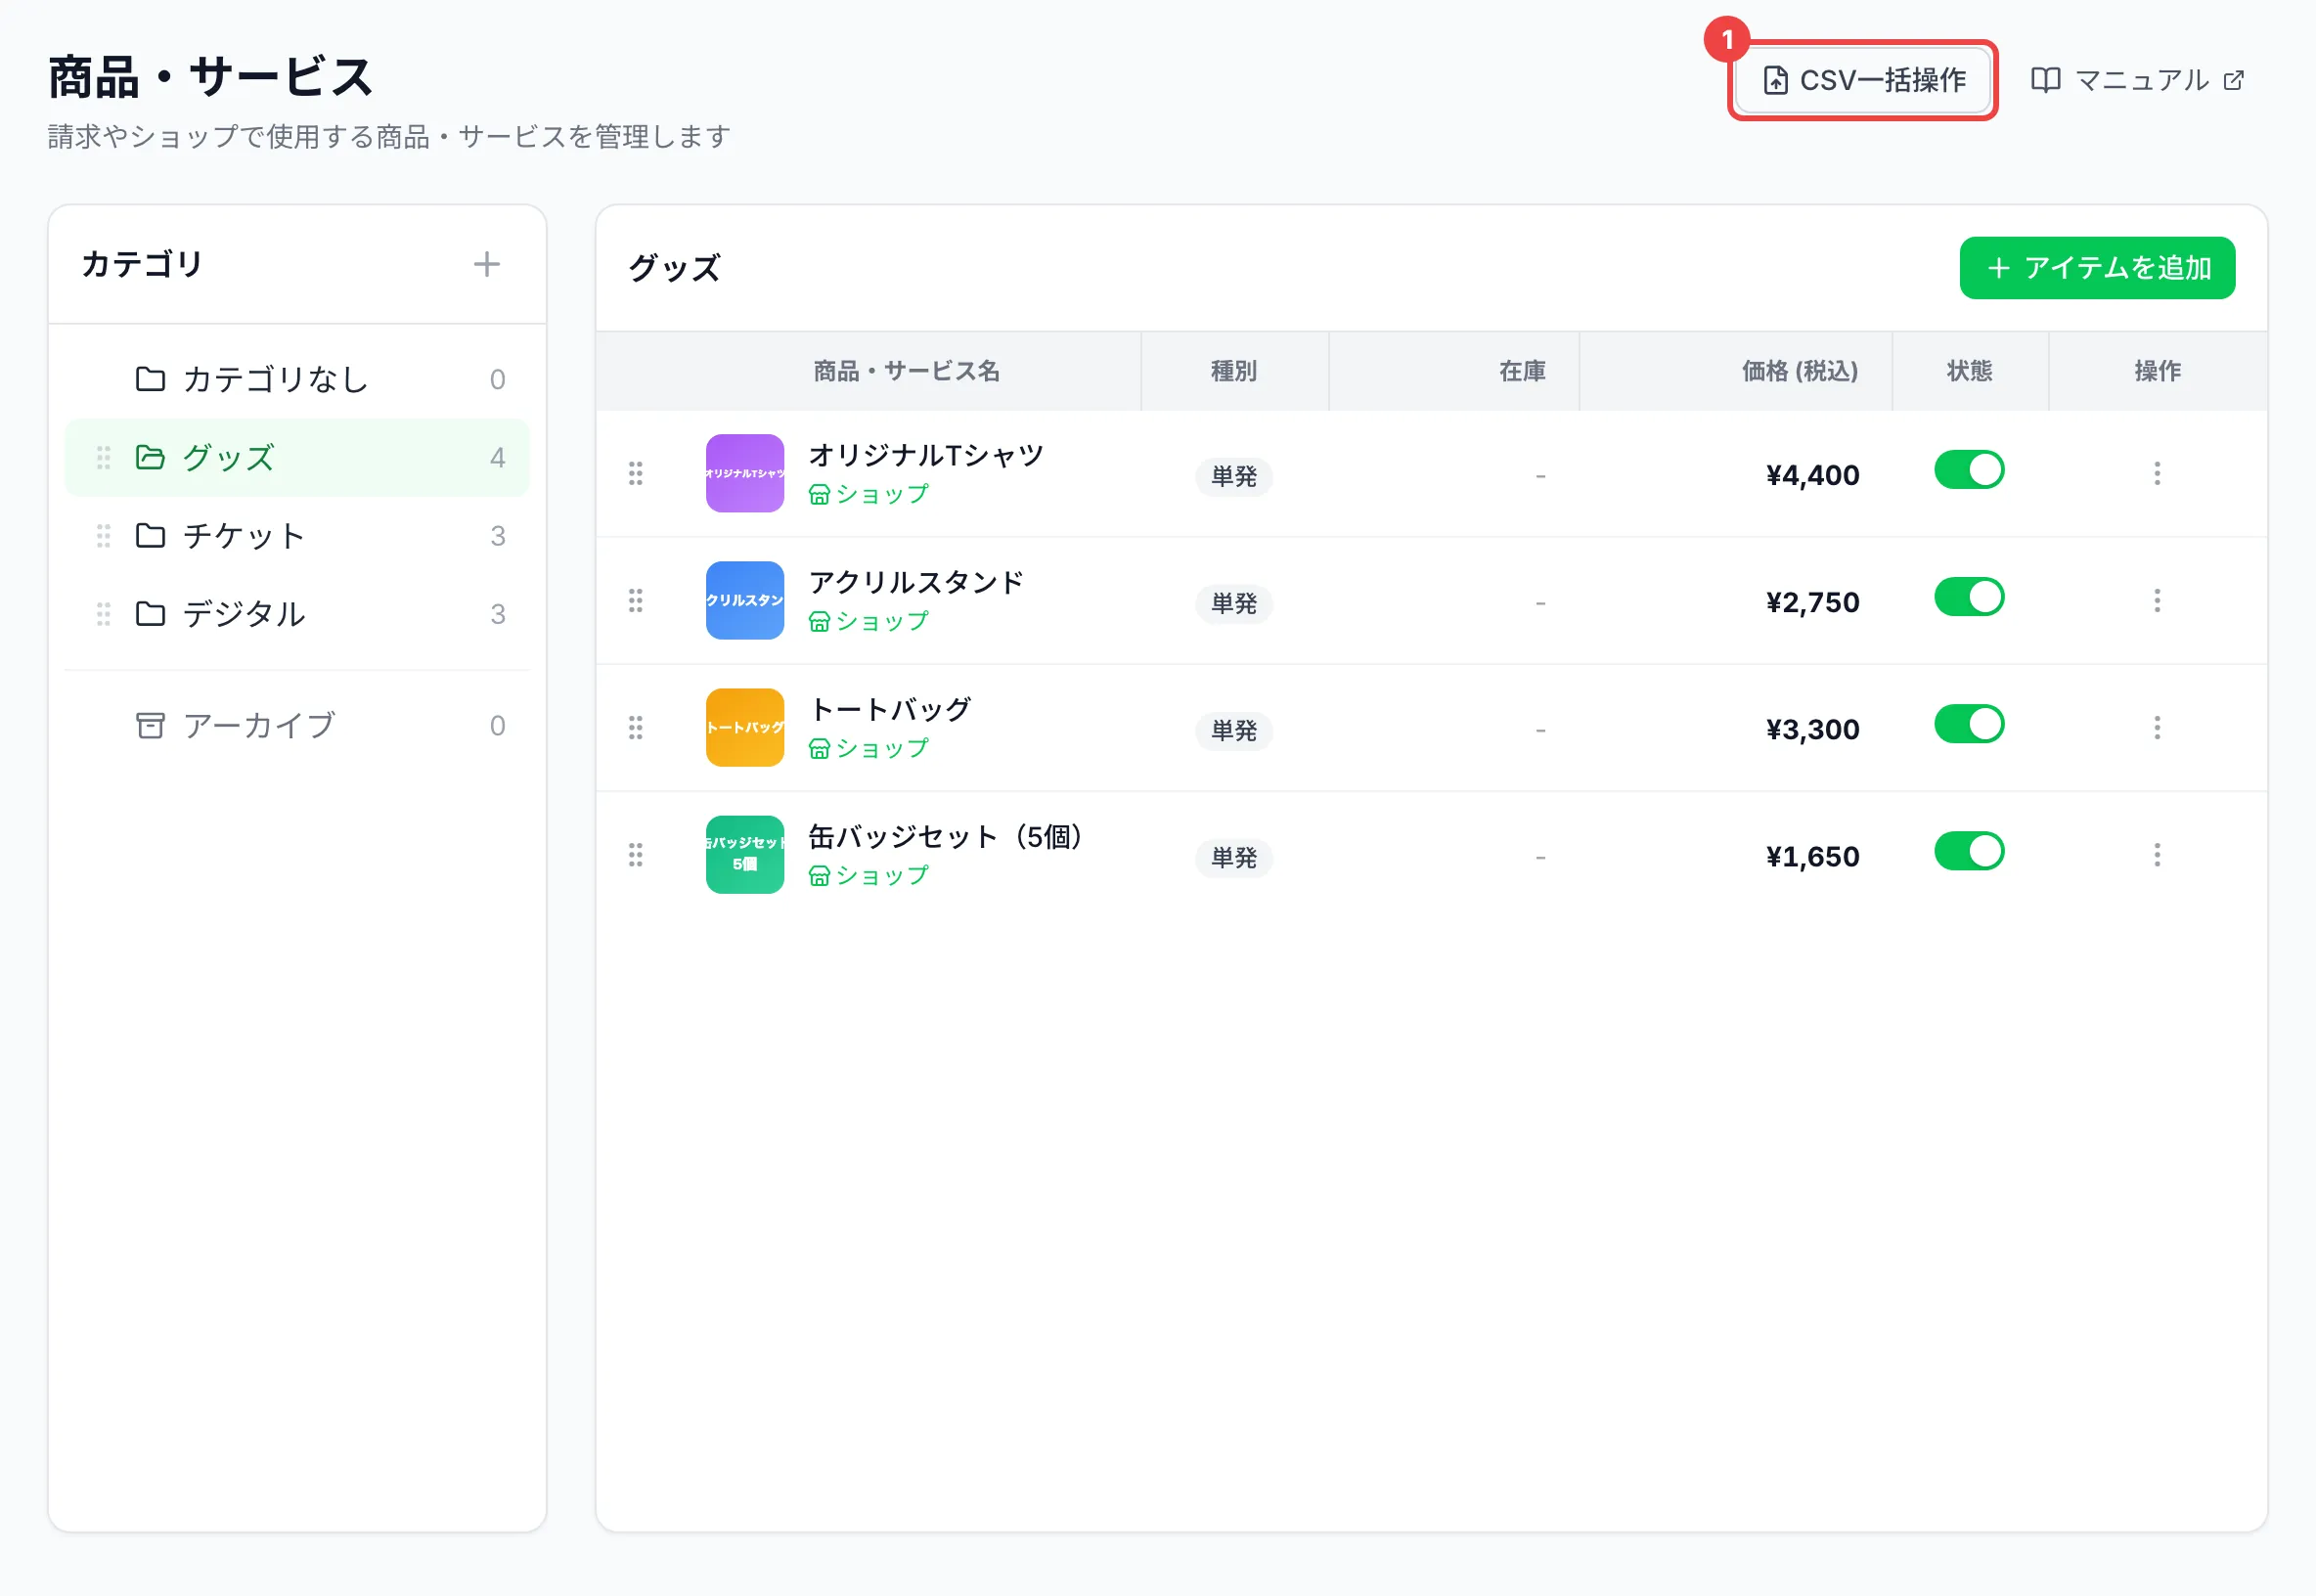
Task: Click the drag handle for トートバッグ row
Action: pyautogui.click(x=635, y=727)
